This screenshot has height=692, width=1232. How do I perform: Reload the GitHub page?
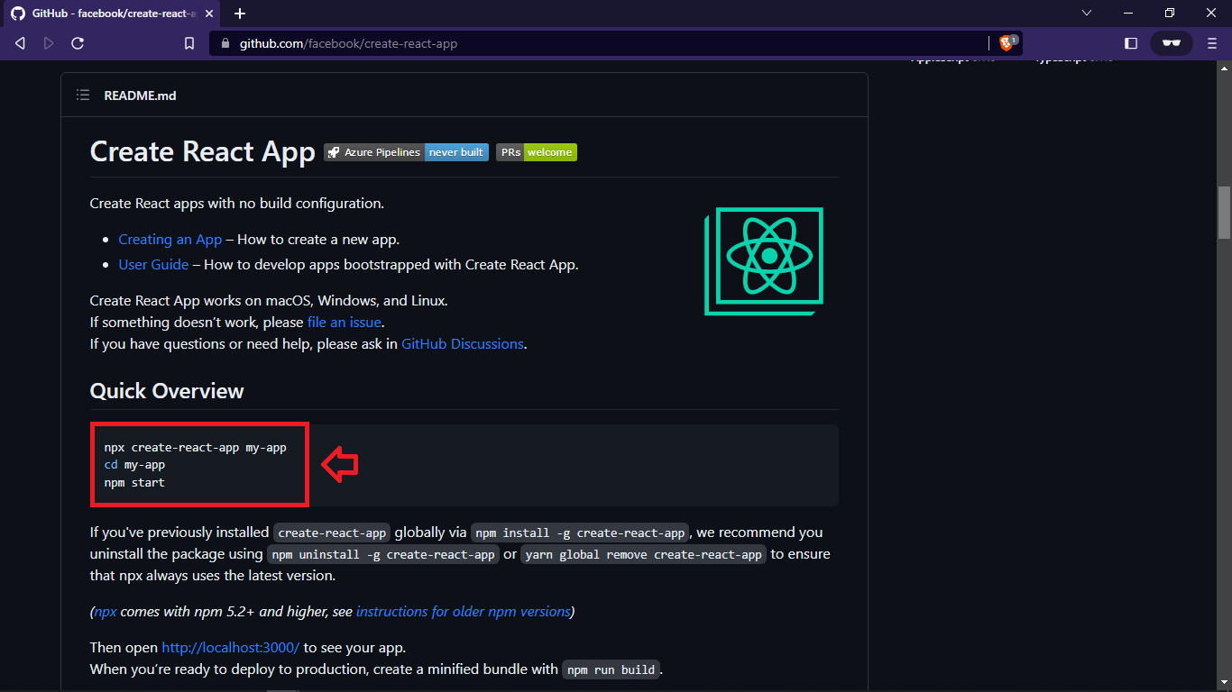[78, 43]
